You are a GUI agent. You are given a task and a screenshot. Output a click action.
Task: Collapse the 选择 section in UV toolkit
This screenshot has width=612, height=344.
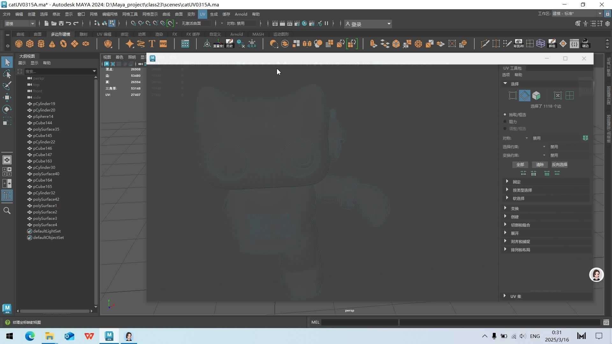click(505, 83)
